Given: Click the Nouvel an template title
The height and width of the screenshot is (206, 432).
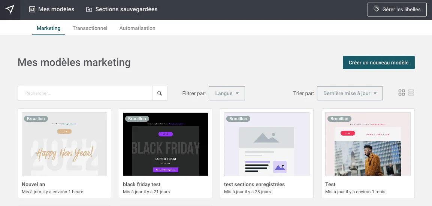Looking at the screenshot, I should coord(33,184).
